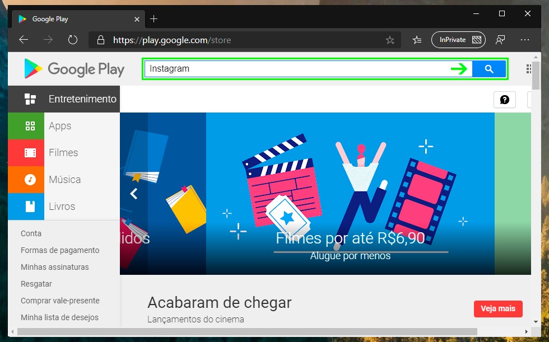Open the Resgatar link

point(36,284)
